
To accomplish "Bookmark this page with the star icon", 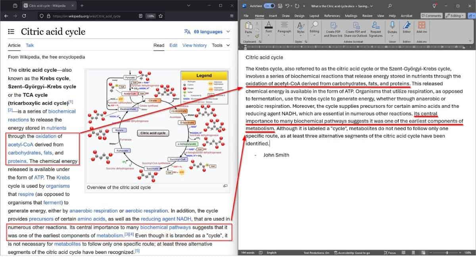I will pyautogui.click(x=161, y=16).
